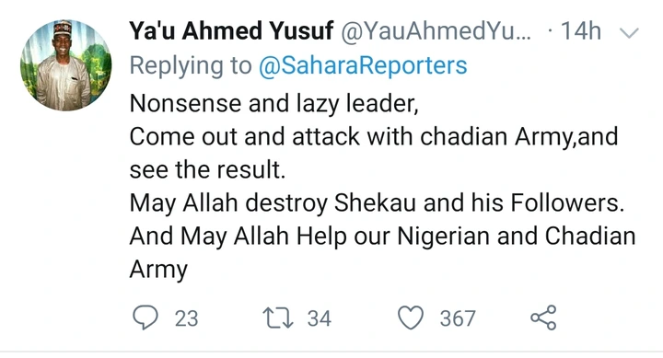663x358 pixels.
Task: Click the 'Nonsense and lazy leader,' text line
Action: pyautogui.click(x=274, y=103)
